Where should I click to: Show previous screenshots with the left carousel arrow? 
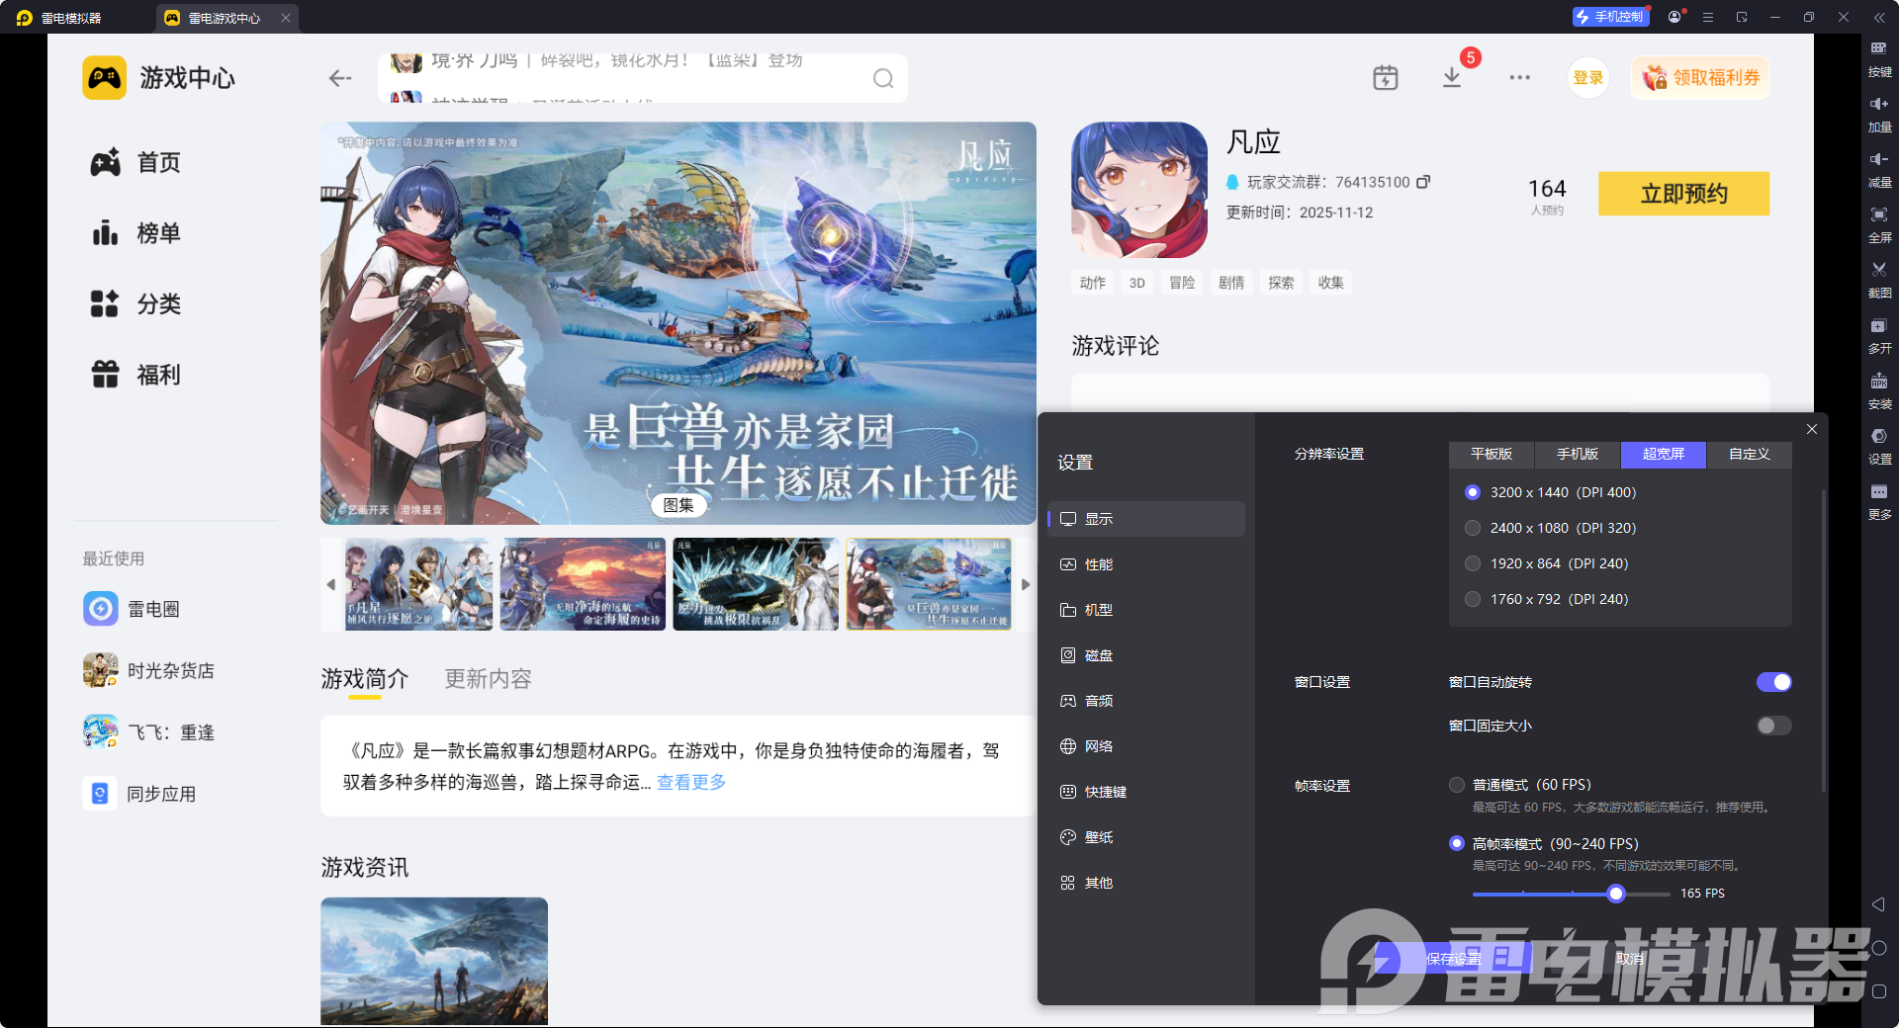coord(331,584)
